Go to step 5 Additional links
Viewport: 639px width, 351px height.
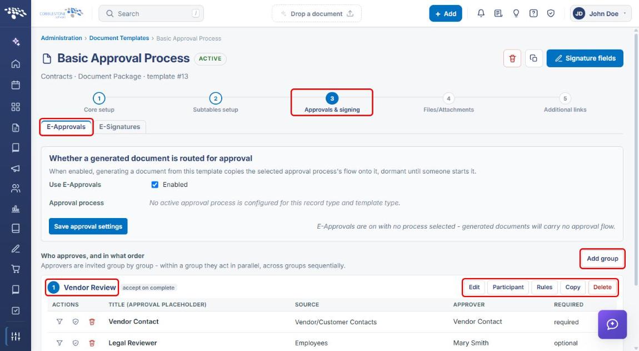565,102
